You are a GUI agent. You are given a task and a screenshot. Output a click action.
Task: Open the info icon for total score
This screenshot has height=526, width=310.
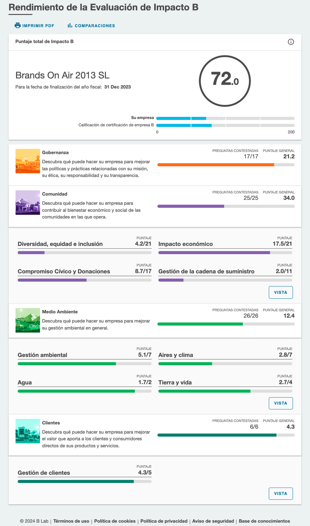coord(291,42)
